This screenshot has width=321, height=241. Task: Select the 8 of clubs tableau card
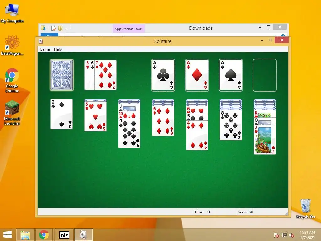(x=231, y=125)
